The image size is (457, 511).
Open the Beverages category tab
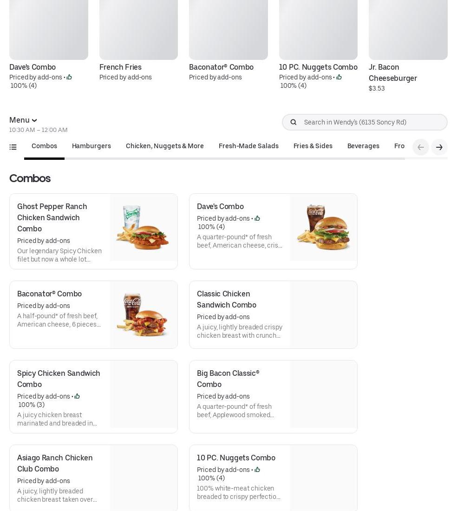click(363, 146)
